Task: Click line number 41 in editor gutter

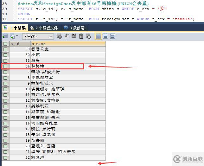Action: [x=4, y=19]
